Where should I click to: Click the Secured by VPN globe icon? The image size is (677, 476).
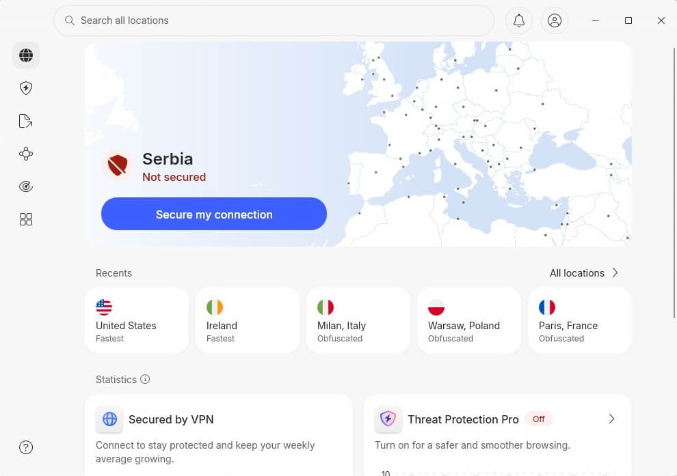(109, 419)
